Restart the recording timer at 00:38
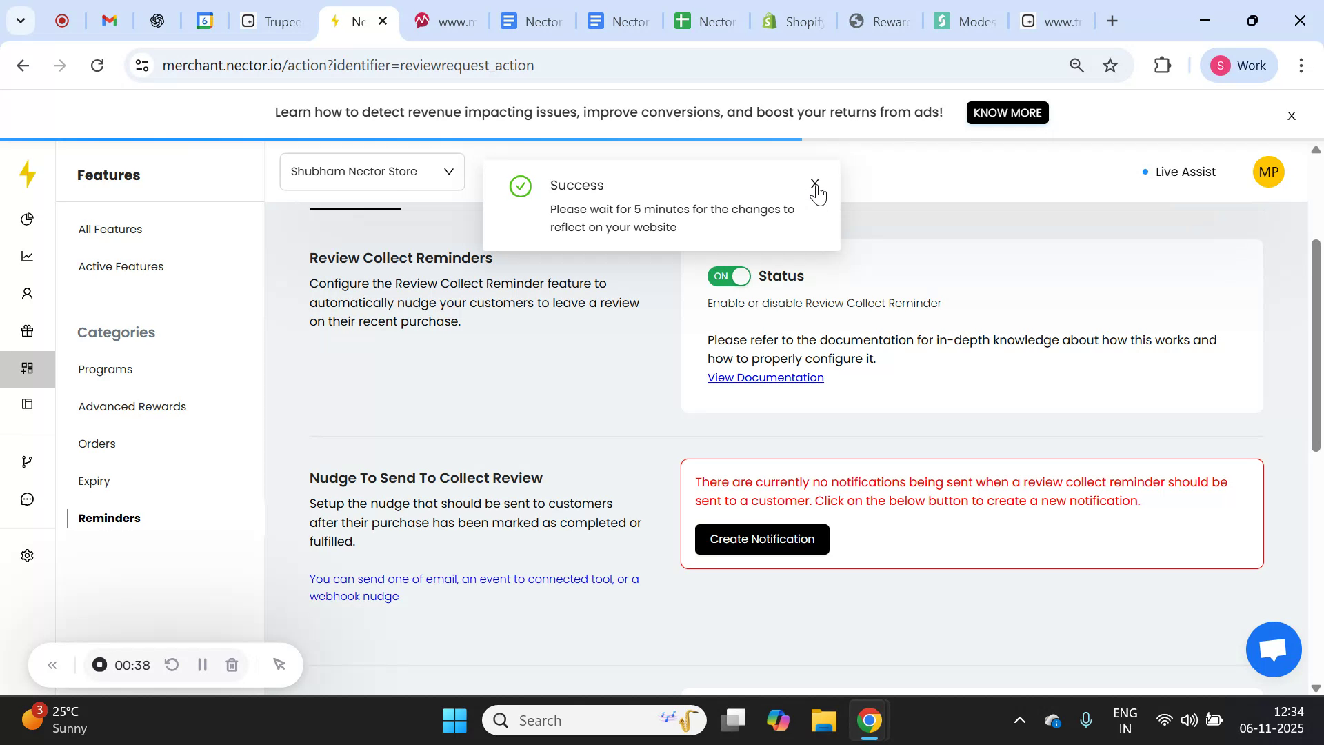 [171, 665]
